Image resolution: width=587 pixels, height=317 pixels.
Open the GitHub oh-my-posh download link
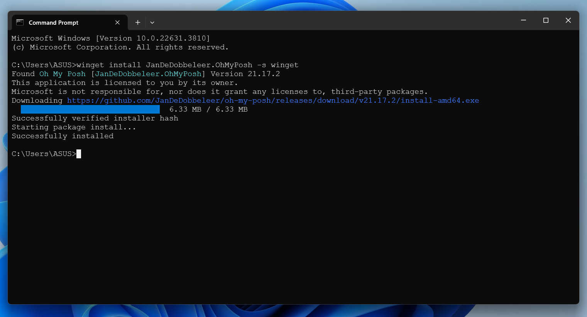[273, 100]
